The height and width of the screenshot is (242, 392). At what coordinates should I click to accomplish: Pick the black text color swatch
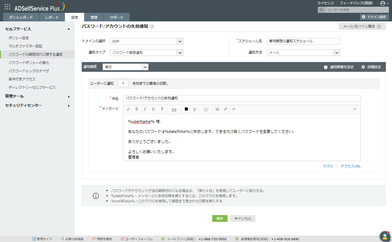(186, 109)
